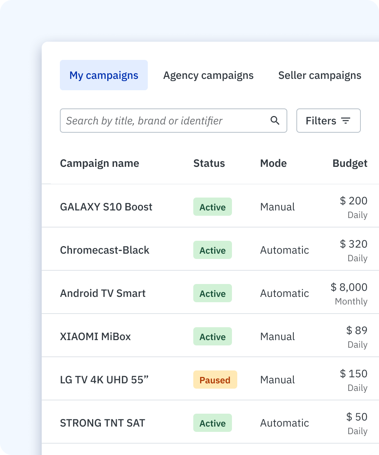
Task: Click the LG TV 4K UHD campaign
Action: [x=104, y=380]
